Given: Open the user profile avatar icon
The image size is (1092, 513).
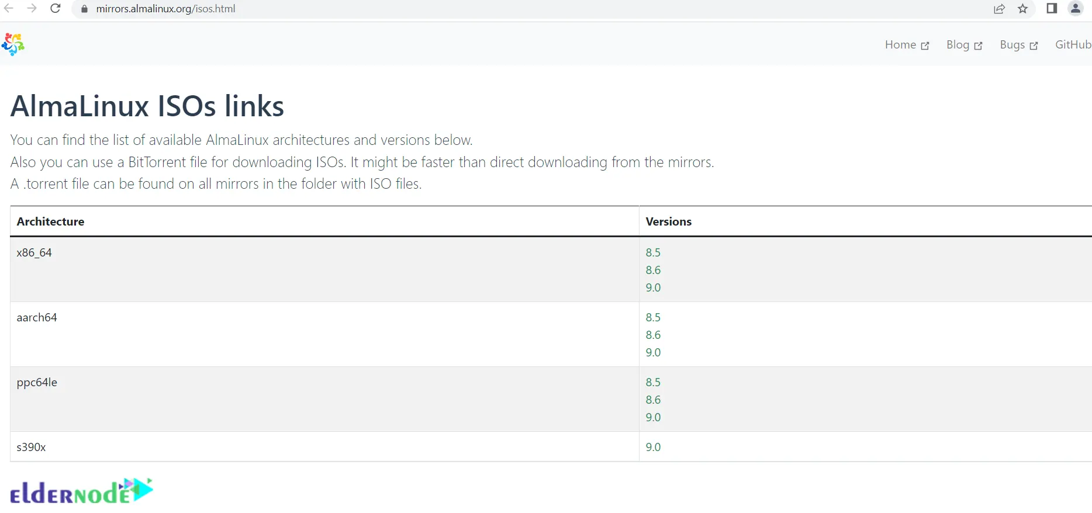Looking at the screenshot, I should click(1076, 8).
